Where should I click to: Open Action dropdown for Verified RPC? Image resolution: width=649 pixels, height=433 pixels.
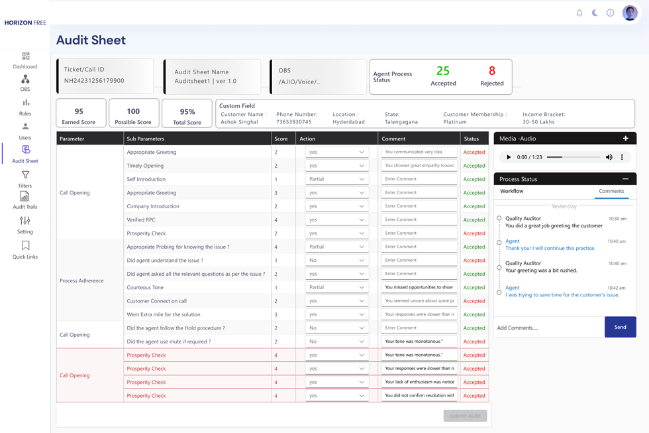(x=336, y=219)
